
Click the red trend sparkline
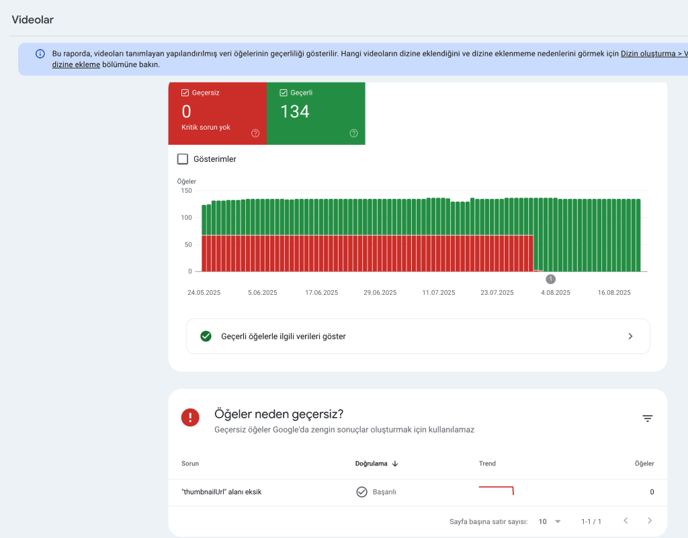[496, 490]
